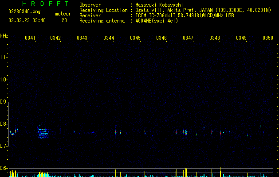Screen dimensions: 279x177
Task: Click the kHz axis unit label
Action: tap(4, 36)
